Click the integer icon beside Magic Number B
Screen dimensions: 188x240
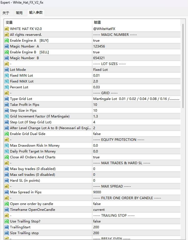7,58
